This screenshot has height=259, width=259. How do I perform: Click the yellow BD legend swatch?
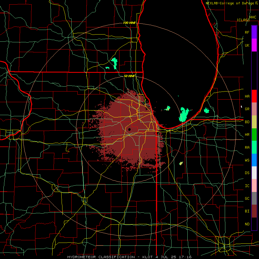click(254, 122)
